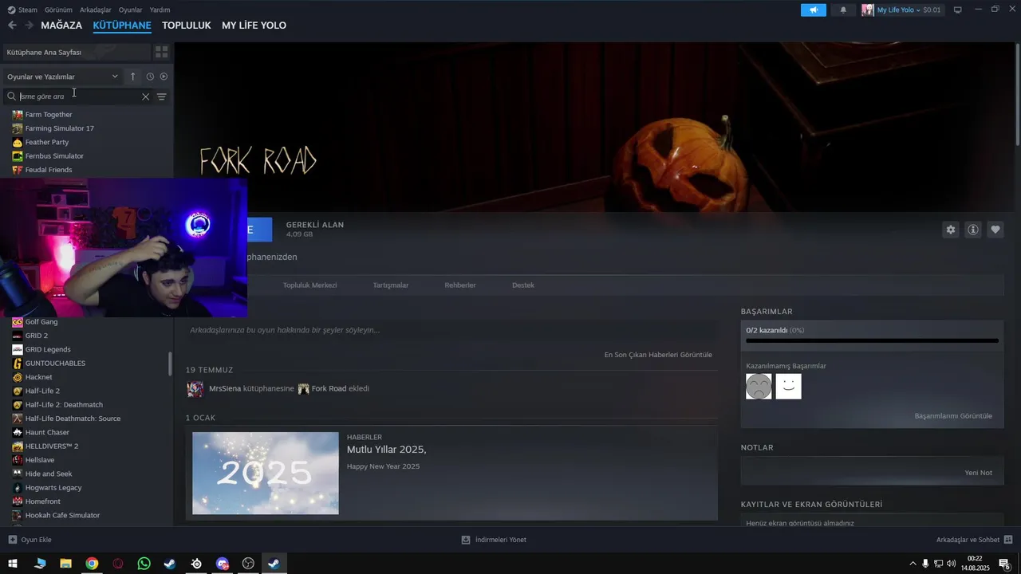Open advanced filter options icon
1021x574 pixels.
pos(161,96)
